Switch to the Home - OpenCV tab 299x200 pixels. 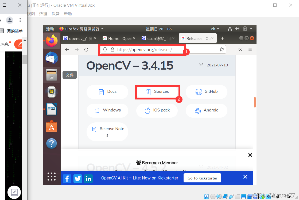pyautogui.click(x=119, y=38)
